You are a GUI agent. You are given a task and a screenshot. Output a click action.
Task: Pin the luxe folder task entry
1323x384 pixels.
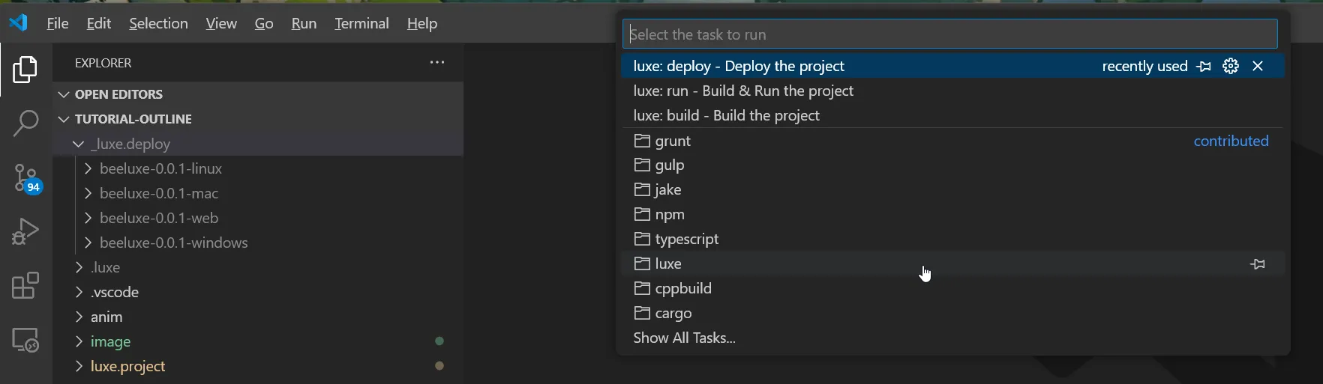(x=1258, y=263)
